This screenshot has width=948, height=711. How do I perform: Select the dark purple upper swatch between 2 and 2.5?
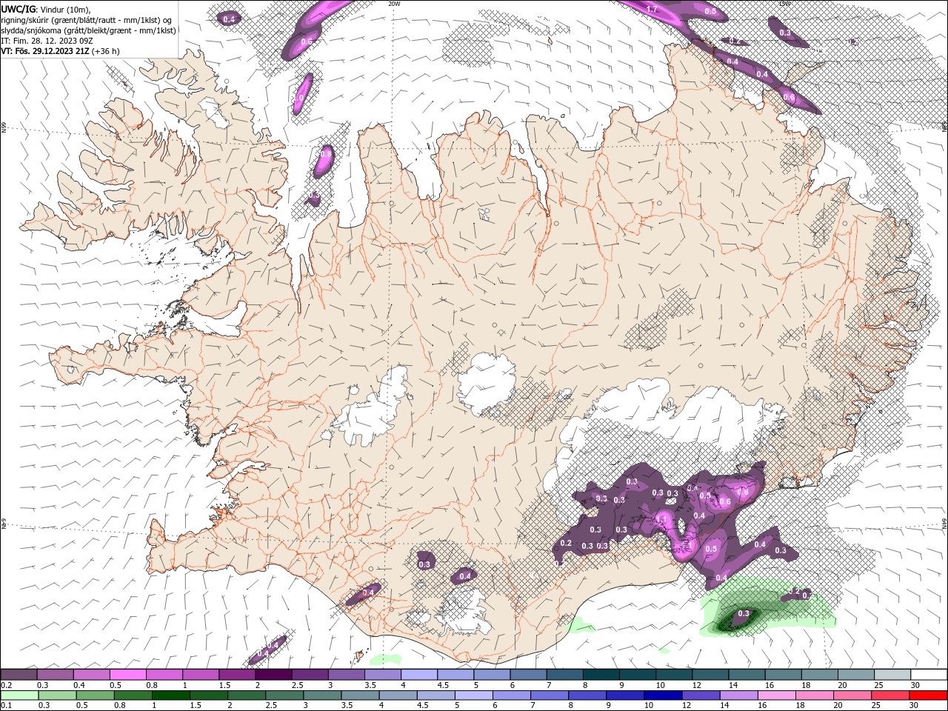(x=273, y=675)
